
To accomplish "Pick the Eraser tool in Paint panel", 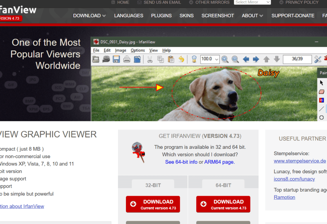I will click(321, 92).
